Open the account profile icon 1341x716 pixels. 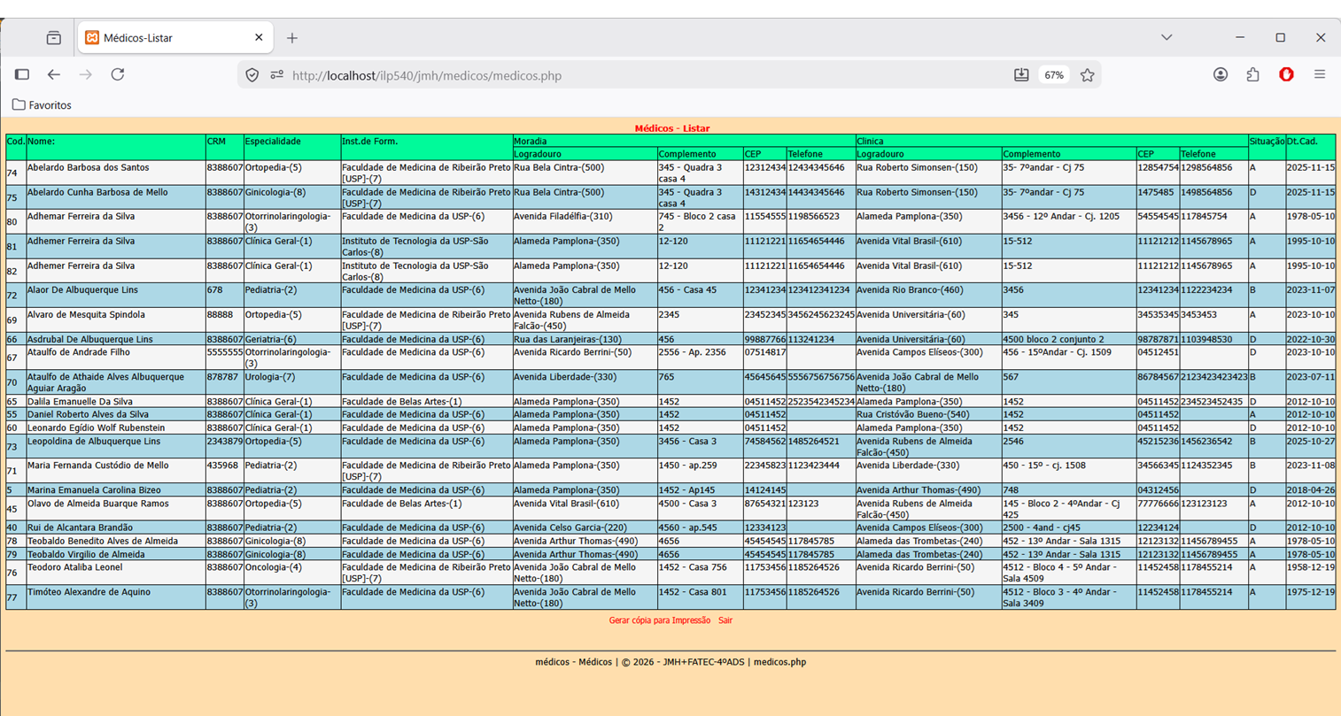(x=1221, y=75)
